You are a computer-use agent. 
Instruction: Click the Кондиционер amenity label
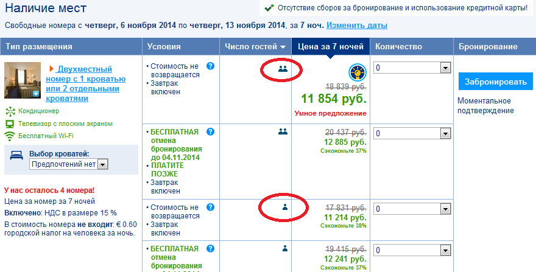click(38, 111)
